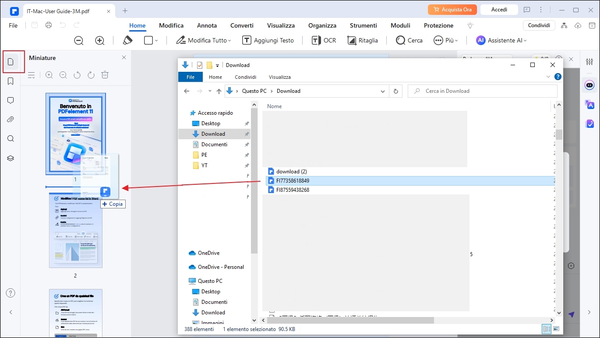The image size is (600, 338).
Task: Open the bookmarks panel icon
Action: (x=11, y=81)
